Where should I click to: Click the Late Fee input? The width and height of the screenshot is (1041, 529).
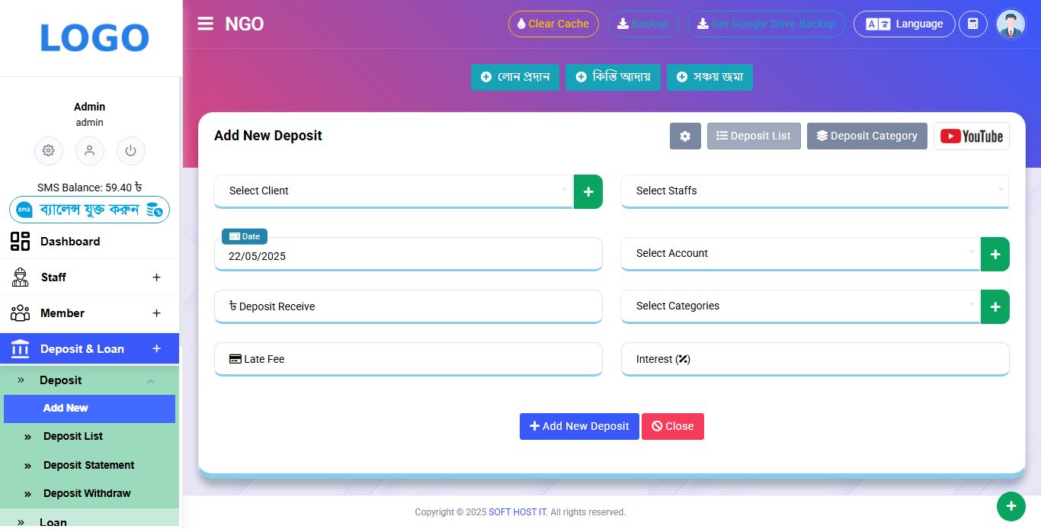[408, 359]
